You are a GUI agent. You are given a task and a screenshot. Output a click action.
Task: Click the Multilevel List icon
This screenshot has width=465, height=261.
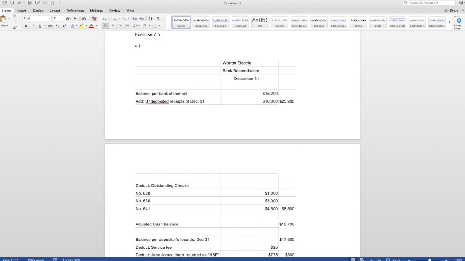click(x=124, y=18)
